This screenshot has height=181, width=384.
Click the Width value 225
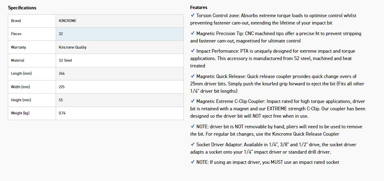coord(62,87)
